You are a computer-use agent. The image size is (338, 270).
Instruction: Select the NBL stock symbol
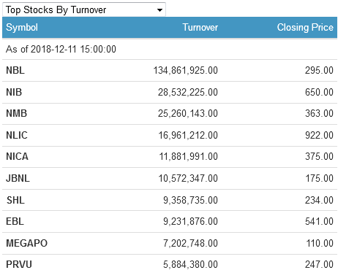tap(15, 71)
